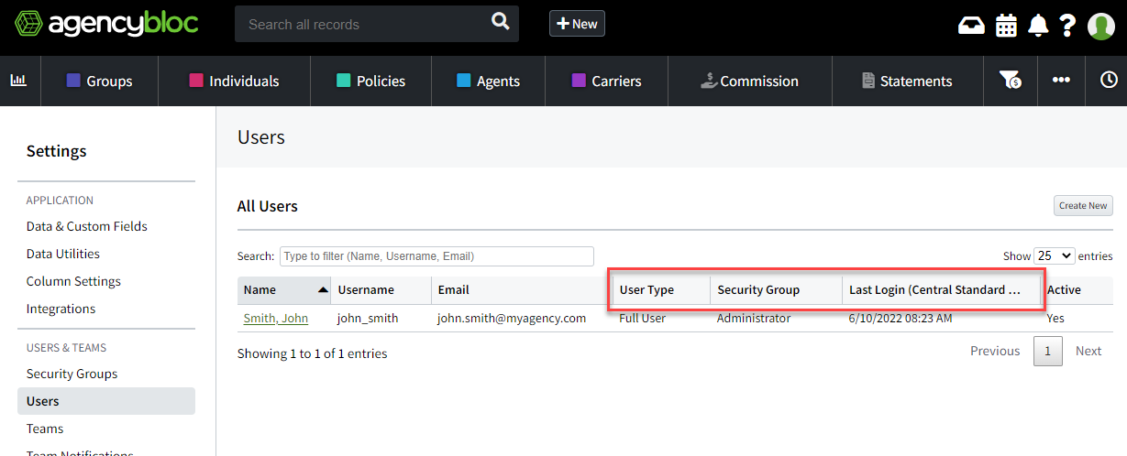1127x456 pixels.
Task: Open the user profile avatar
Action: [1100, 26]
